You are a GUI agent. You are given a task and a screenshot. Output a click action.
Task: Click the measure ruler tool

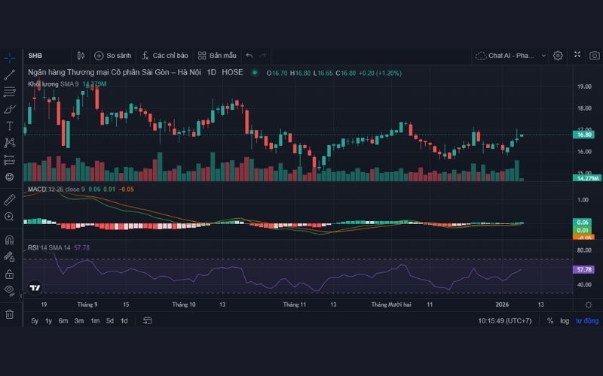[10, 200]
